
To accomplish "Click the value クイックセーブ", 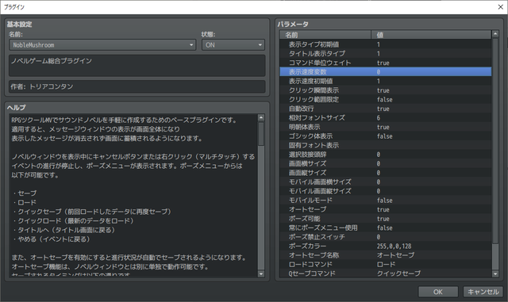I will click(398, 273).
